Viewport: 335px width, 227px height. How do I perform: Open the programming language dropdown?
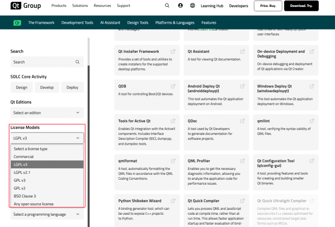pos(47,214)
